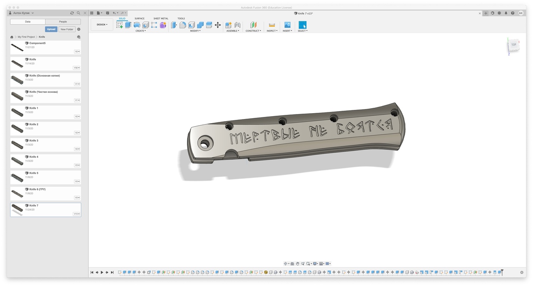The image size is (533, 286).
Task: Select the Create Form tool
Action: [163, 25]
